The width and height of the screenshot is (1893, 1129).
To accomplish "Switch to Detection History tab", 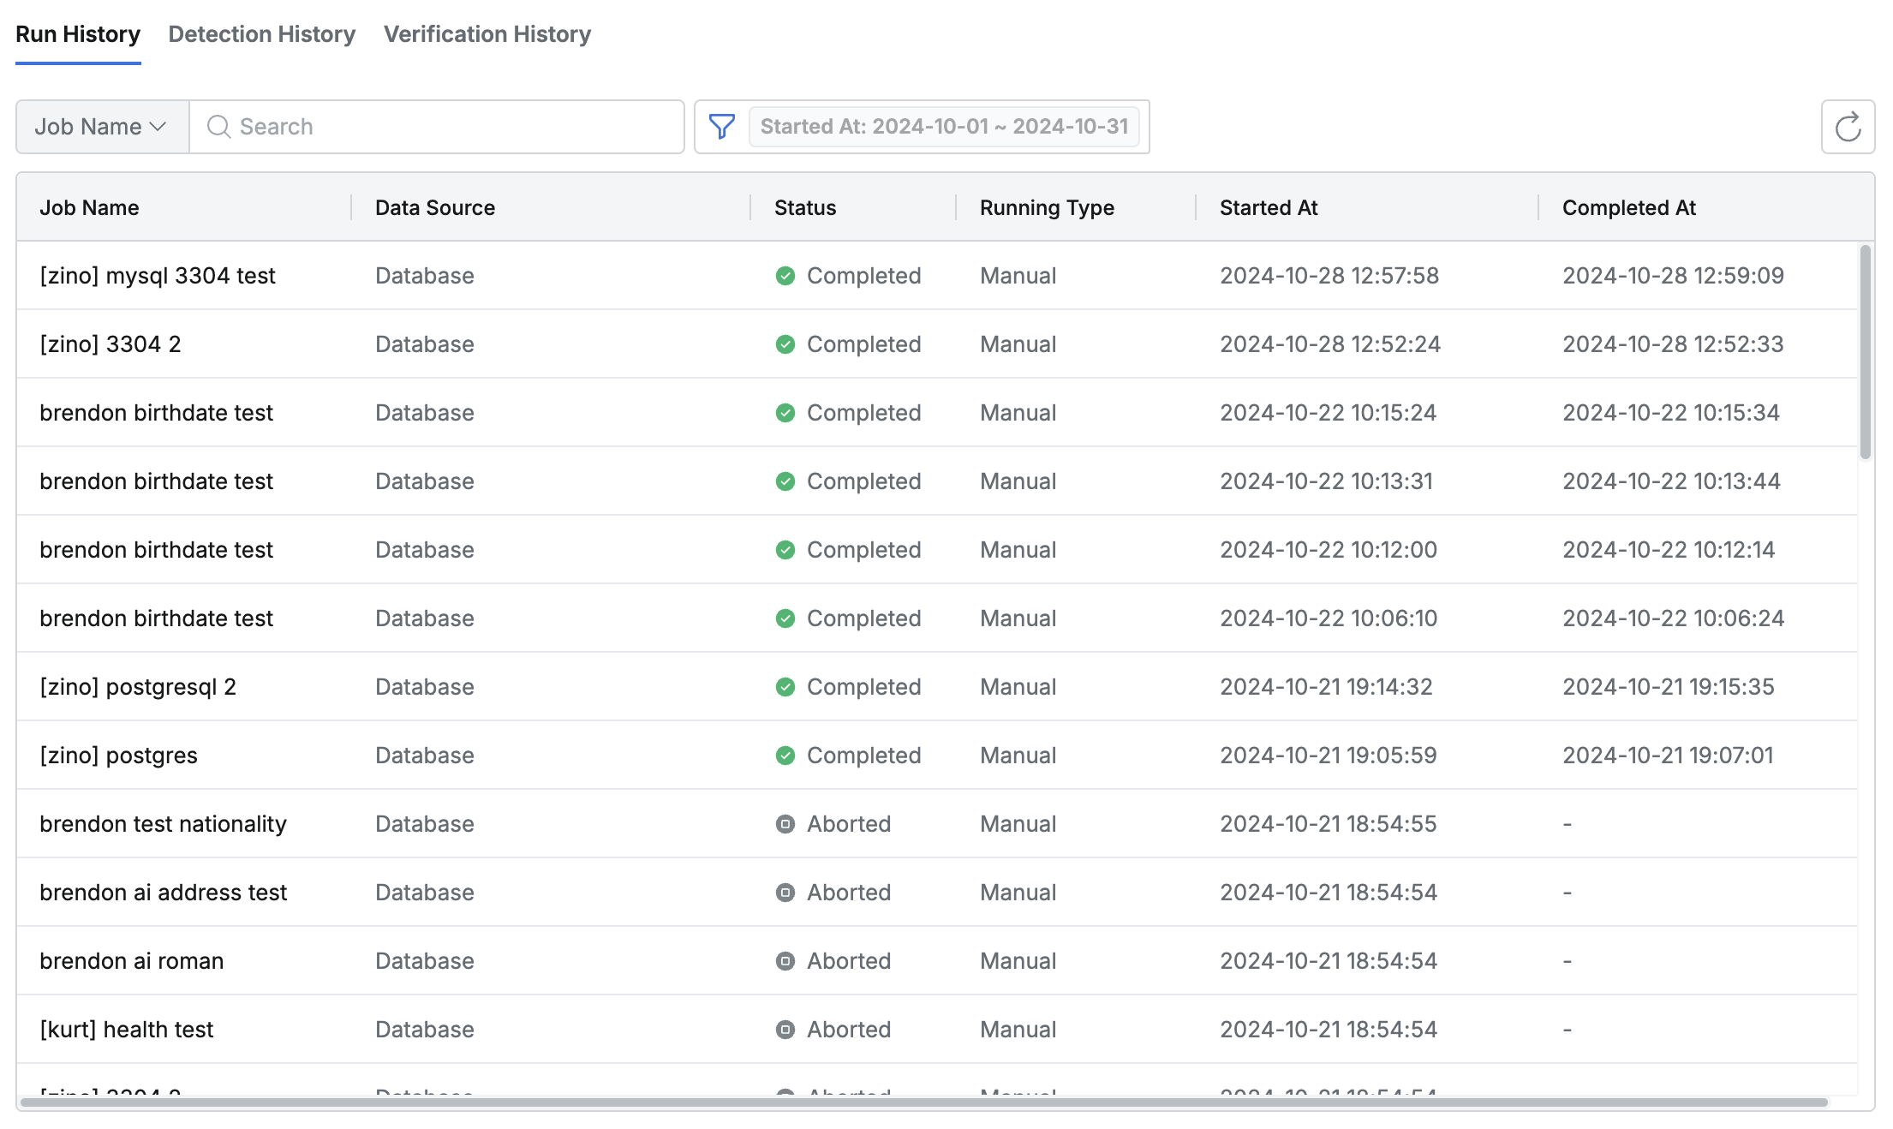I will [x=261, y=34].
